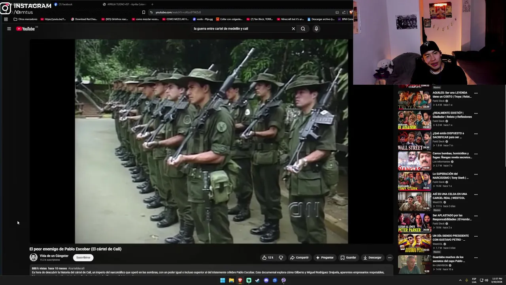Click the #carteldecali hashtag
This screenshot has width=506, height=285.
tap(76, 268)
